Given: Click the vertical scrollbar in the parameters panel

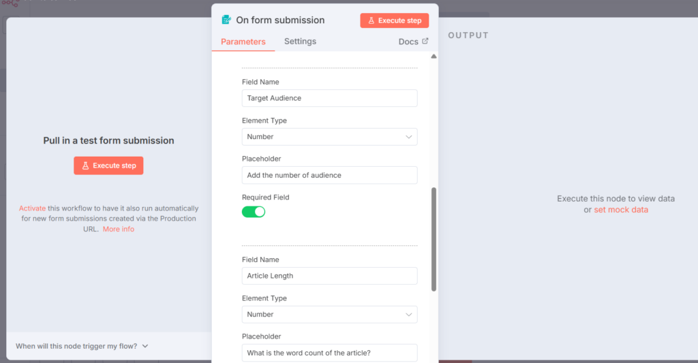Looking at the screenshot, I should (434, 238).
